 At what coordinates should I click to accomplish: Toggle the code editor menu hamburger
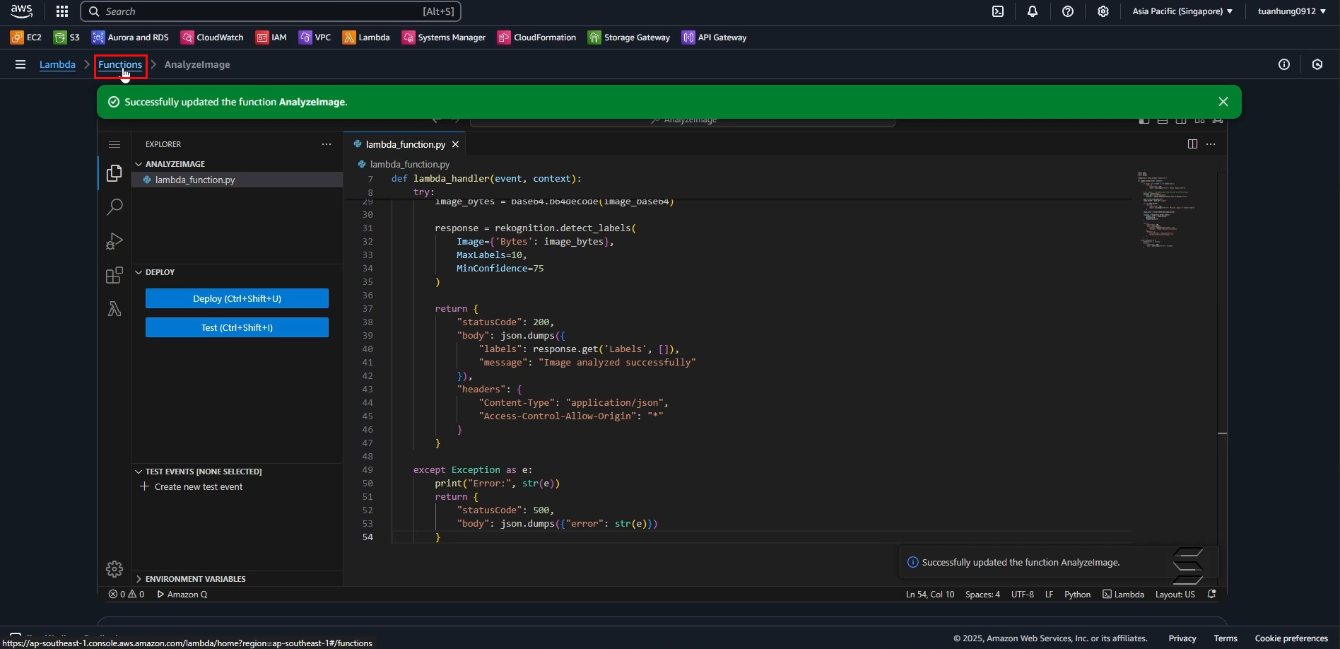(x=114, y=144)
